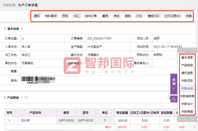Click the tree branch icon before 齿轮箱

pos(19,119)
